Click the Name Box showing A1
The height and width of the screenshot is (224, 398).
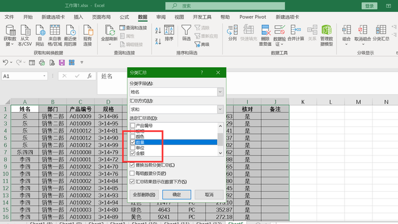coord(22,76)
